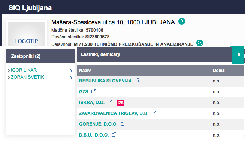
Task: Expand the chevron before IGOR LIKAR
Action: coord(9,70)
